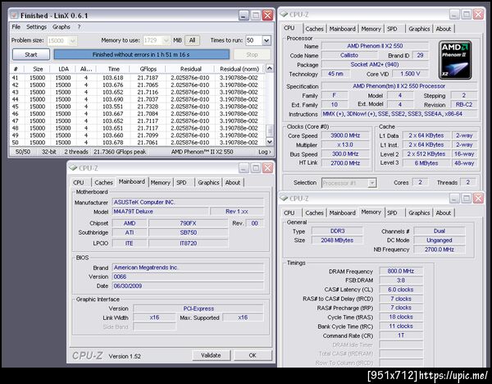Expand the Problem size dropdown
Screen dimensions: 492x384
point(73,40)
